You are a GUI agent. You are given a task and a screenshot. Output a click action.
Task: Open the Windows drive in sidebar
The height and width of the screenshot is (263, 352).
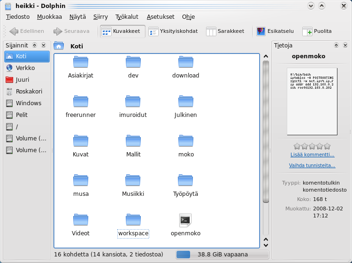[27, 103]
